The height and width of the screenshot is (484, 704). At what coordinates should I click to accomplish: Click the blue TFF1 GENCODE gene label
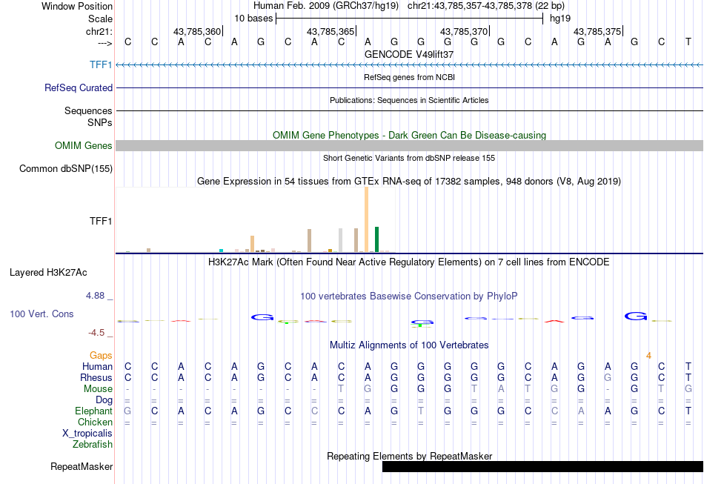(101, 64)
